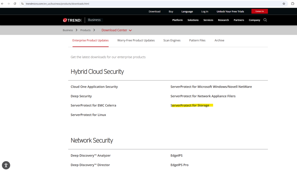The width and height of the screenshot is (297, 172).
Task: Click the browser address bar URL
Action: coord(57,4)
